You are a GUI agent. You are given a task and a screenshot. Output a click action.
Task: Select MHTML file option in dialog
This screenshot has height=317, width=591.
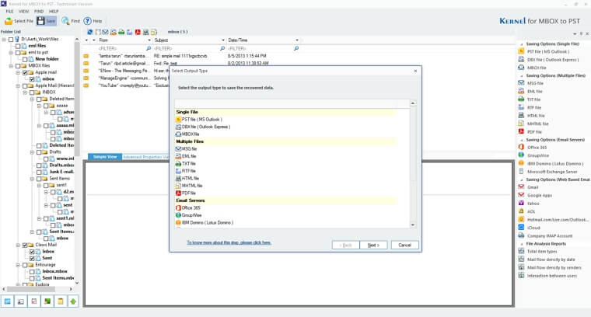tap(189, 186)
